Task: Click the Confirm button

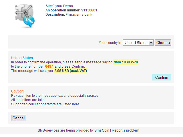Action: (162, 77)
